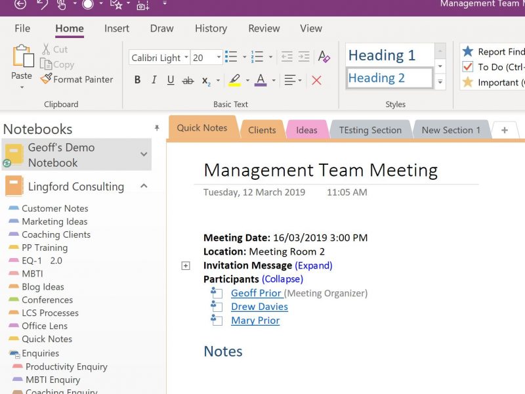
Task: Click the (Collapse) link for Participants
Action: [x=283, y=279]
